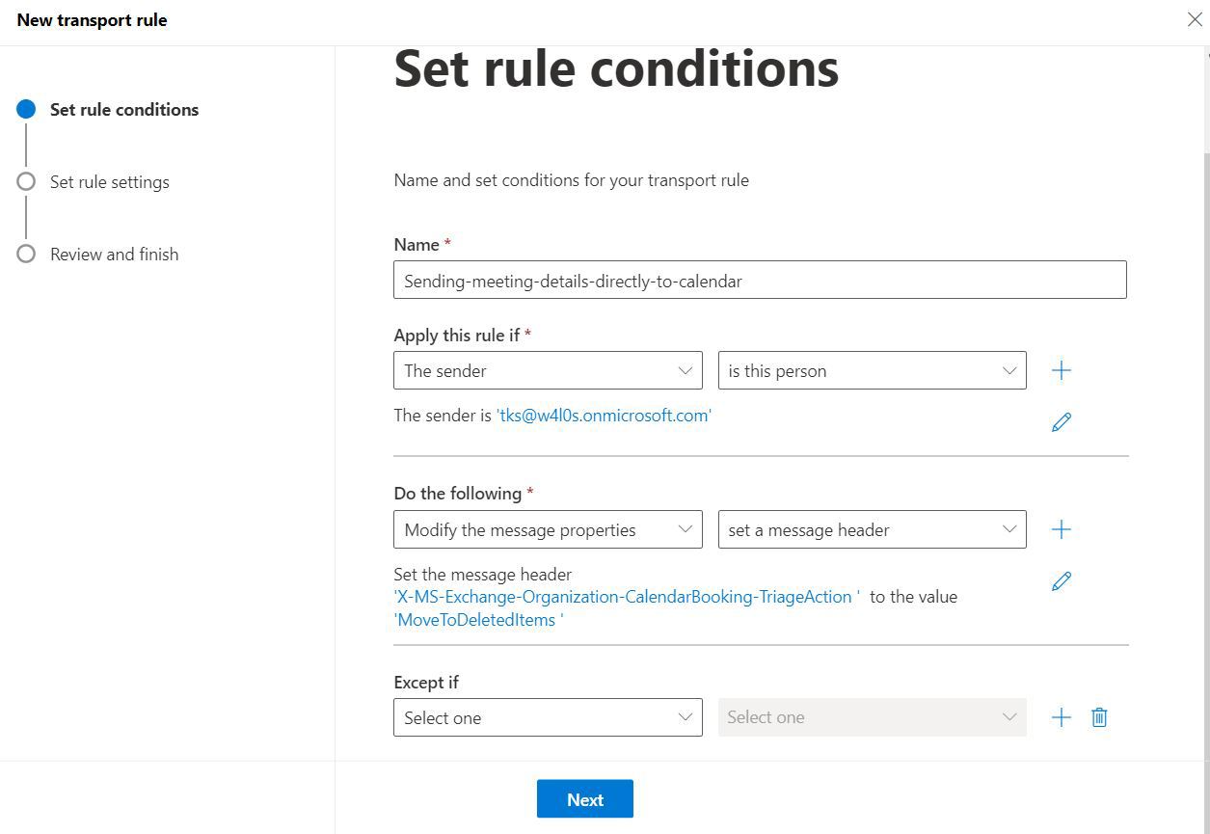Click the 'MoveToDeletedItems' value link
The height and width of the screenshot is (834, 1210).
click(x=477, y=620)
